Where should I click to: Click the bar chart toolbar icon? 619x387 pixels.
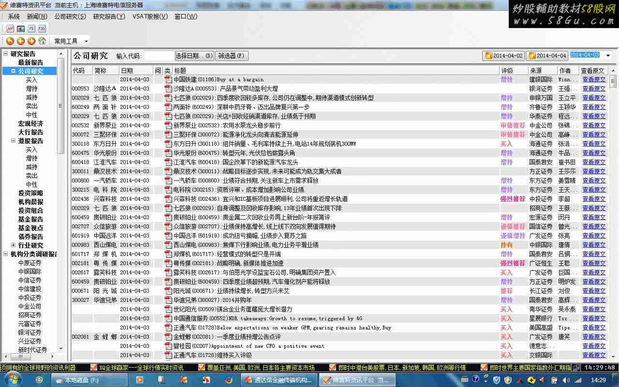[x=21, y=29]
